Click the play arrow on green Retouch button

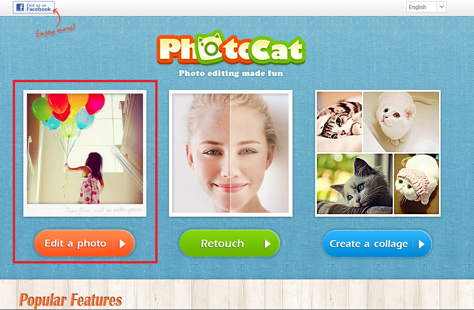tap(267, 243)
